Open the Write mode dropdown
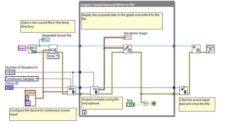The height and width of the screenshot is (124, 229). pos(53,56)
